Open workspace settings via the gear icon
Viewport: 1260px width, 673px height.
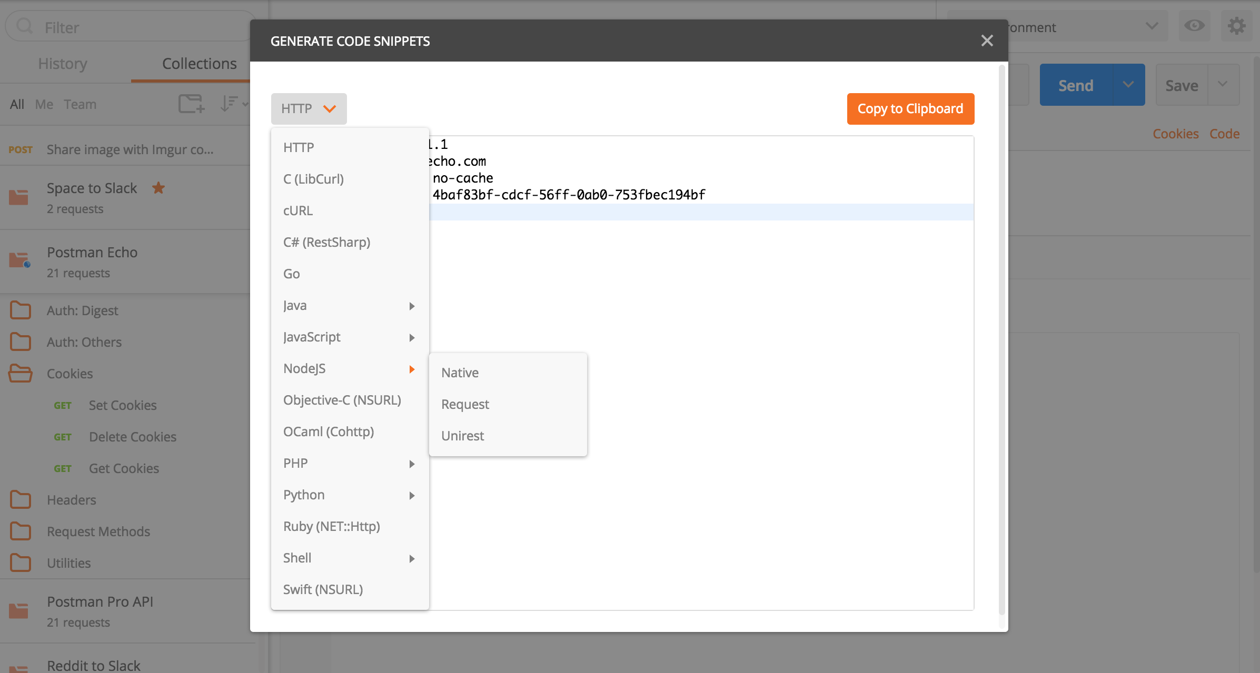pos(1236,25)
